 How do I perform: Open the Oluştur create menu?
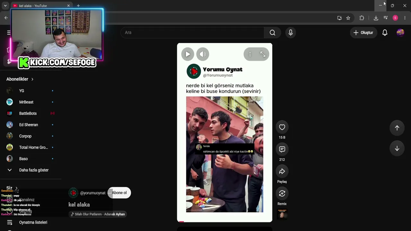click(363, 32)
